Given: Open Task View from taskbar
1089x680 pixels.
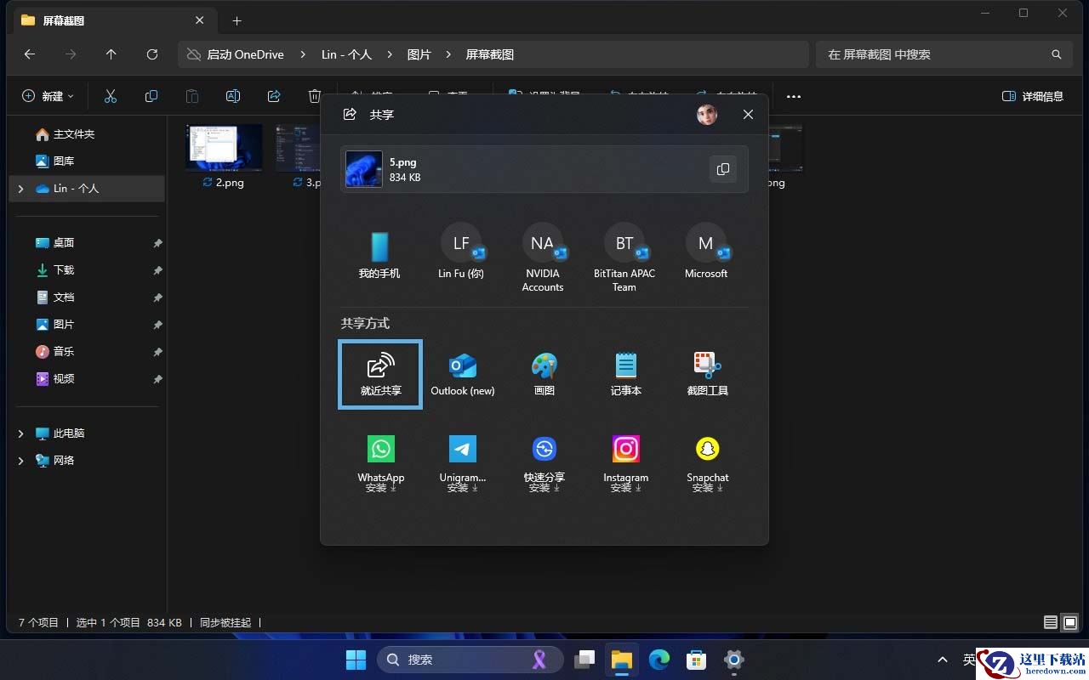Looking at the screenshot, I should coord(584,660).
